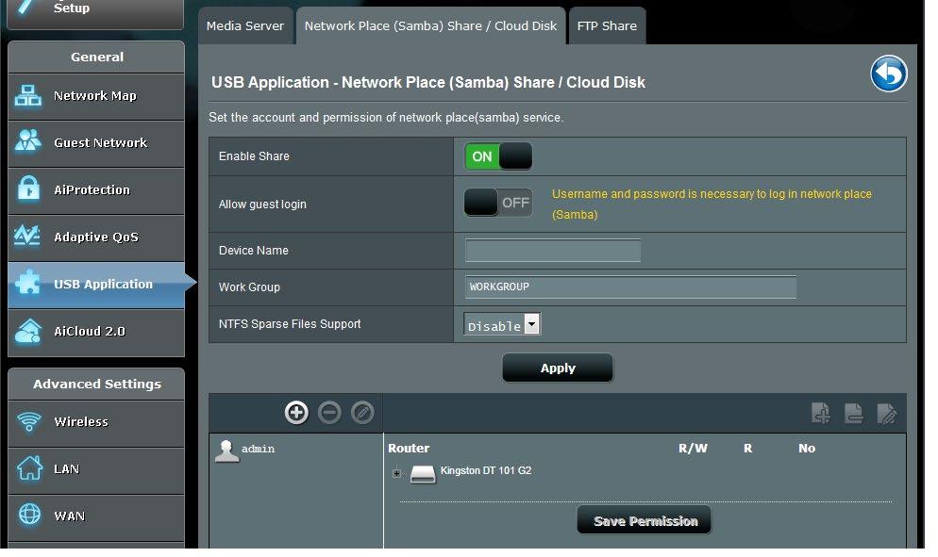Open NTFS Sparse Files Support dropdown

502,324
